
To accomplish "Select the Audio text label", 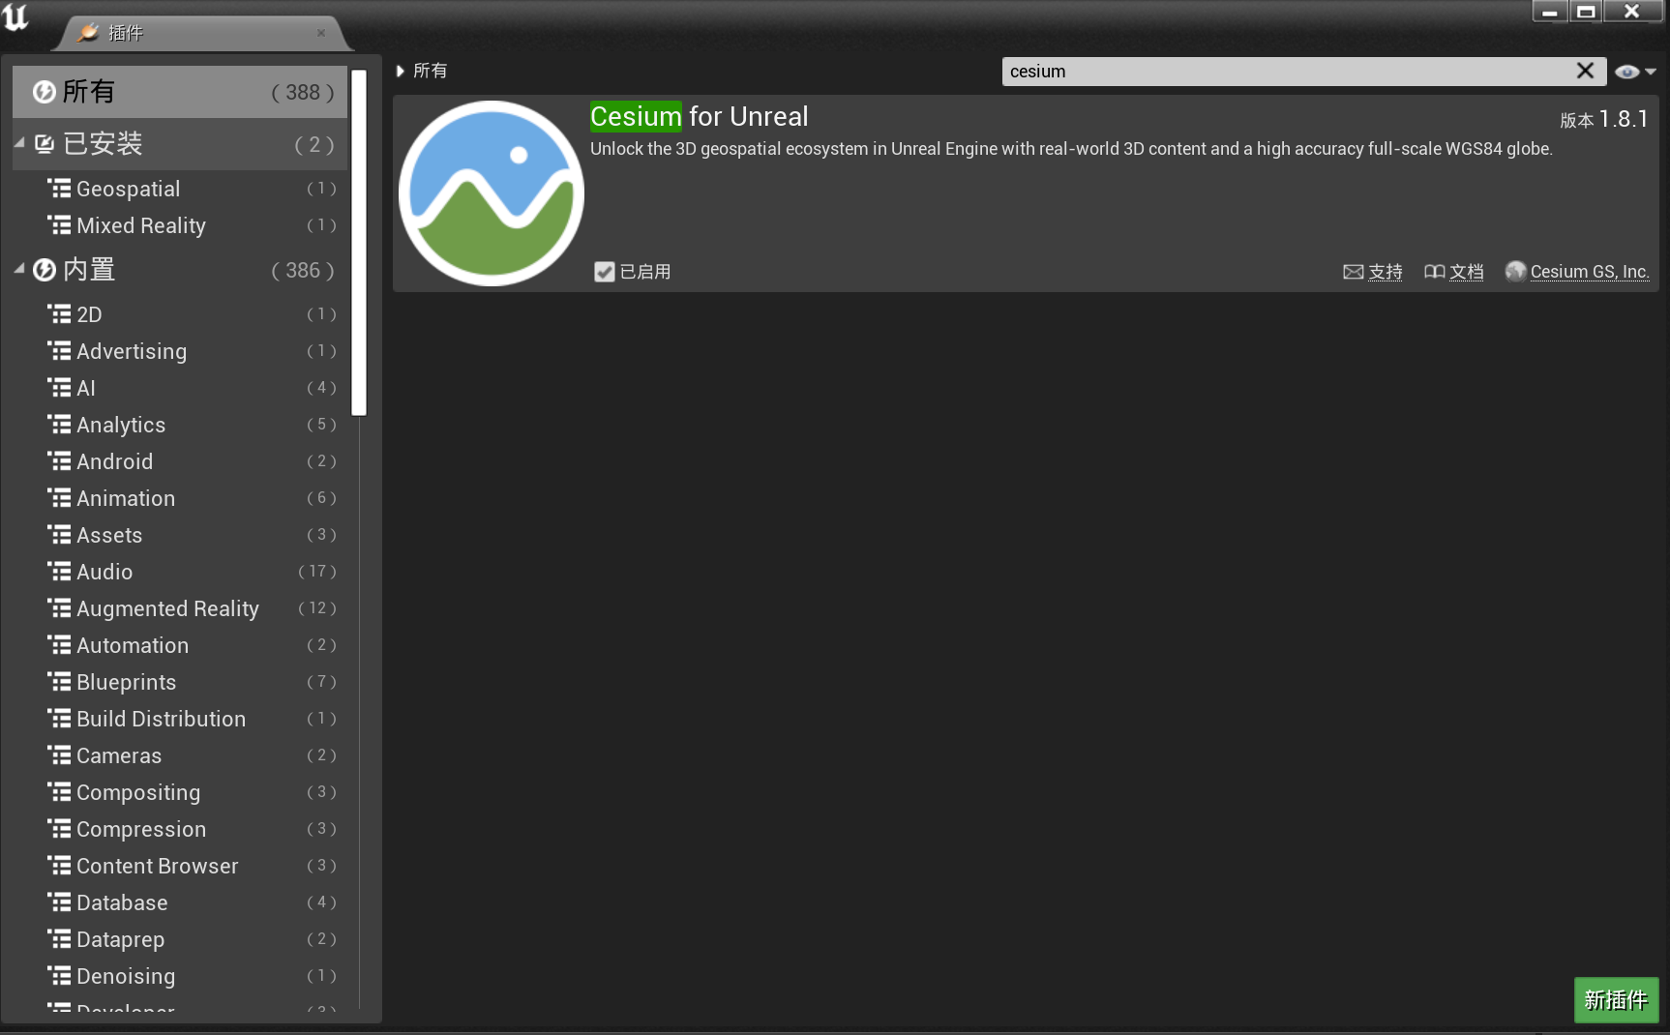I will pyautogui.click(x=104, y=572).
